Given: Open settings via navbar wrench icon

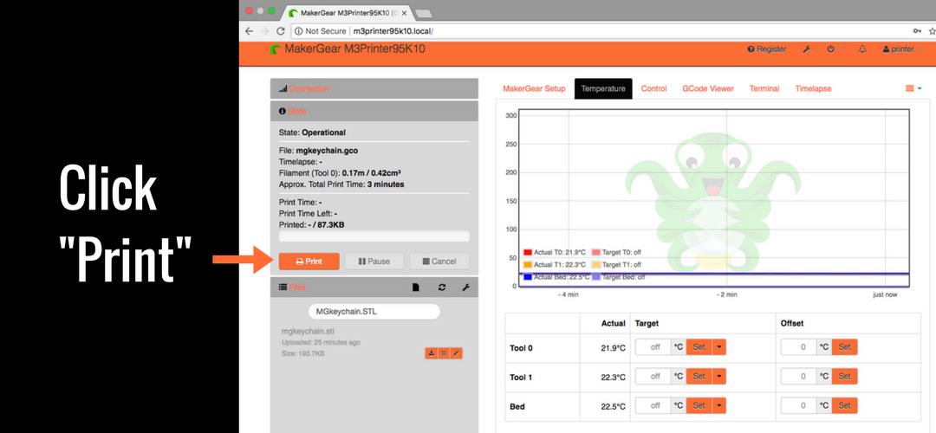Looking at the screenshot, I should [x=806, y=49].
